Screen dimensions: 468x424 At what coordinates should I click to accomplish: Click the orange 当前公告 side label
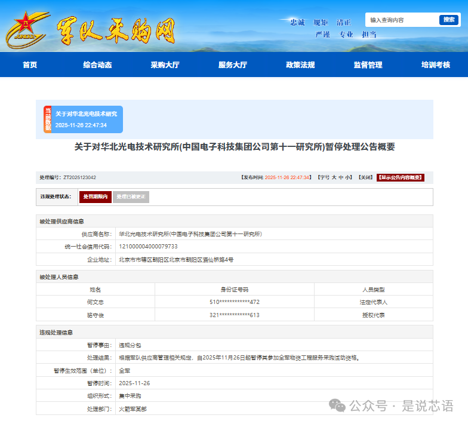click(48, 119)
